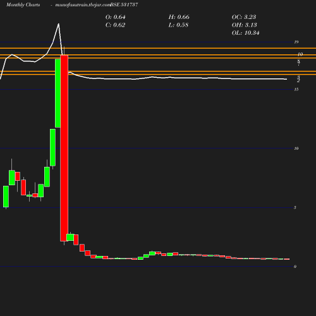Click the 'O: 0.64' open value
The image size is (316, 316).
[x=116, y=17]
